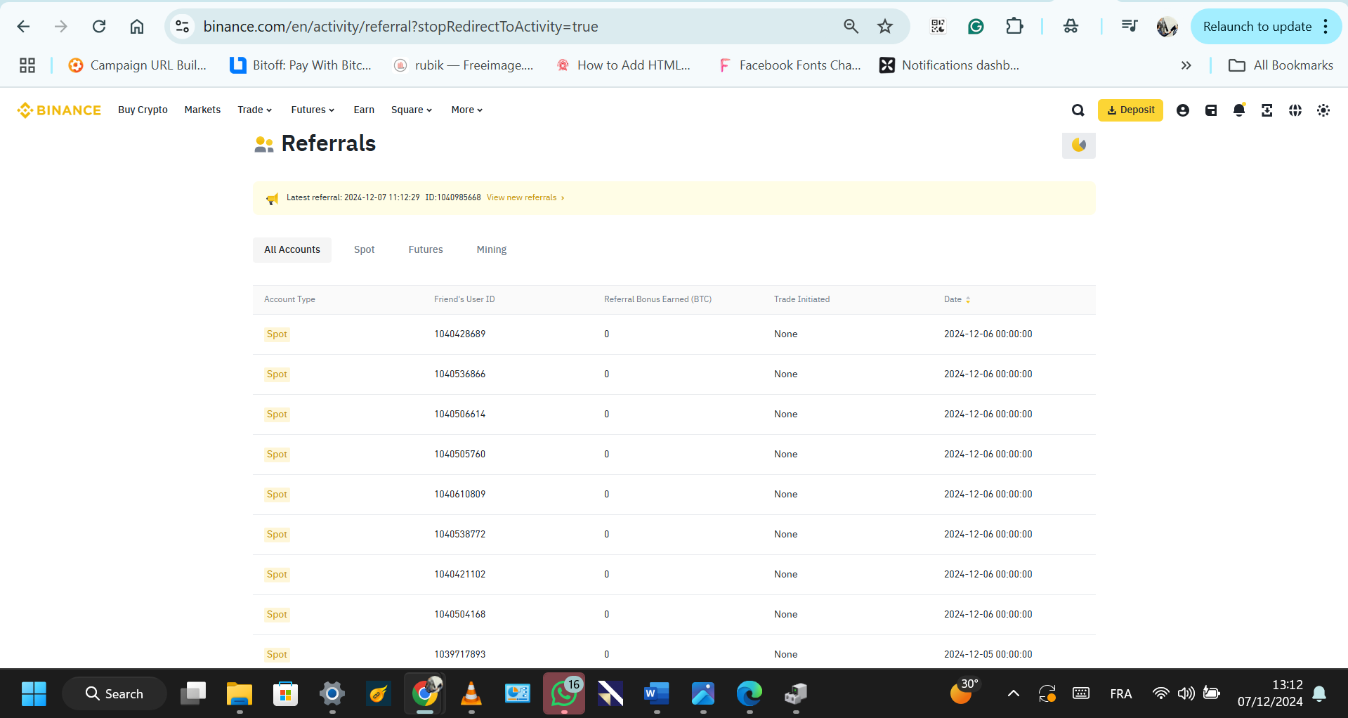
Task: Click the Binance logo
Action: tap(60, 110)
